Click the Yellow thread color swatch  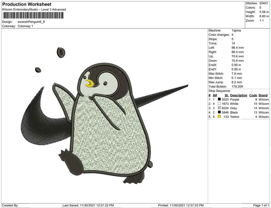219,117
